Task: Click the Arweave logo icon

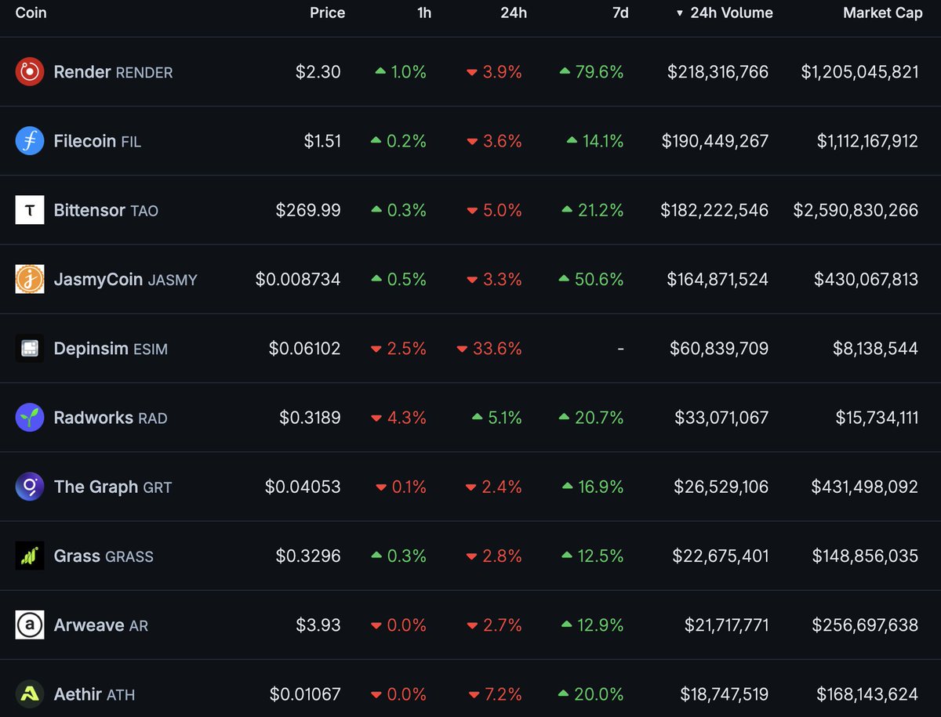Action: (30, 625)
